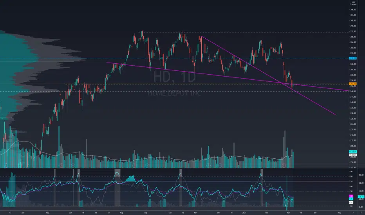The width and height of the screenshot is (365, 215).
Task: Click the orange 252.52 last price label
Action: click(353, 84)
